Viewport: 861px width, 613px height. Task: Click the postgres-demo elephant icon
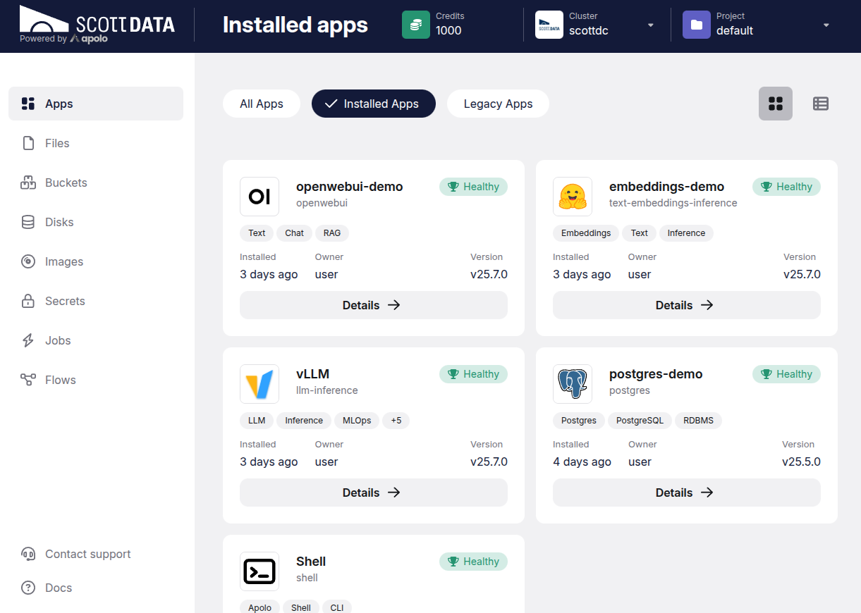[x=573, y=383]
